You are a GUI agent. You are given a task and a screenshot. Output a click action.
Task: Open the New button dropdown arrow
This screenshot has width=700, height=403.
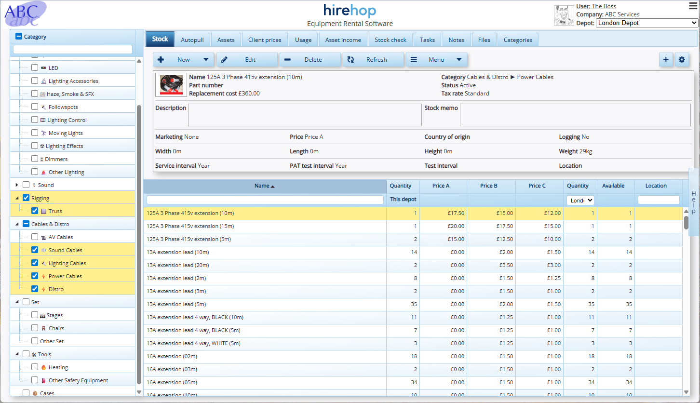point(206,60)
